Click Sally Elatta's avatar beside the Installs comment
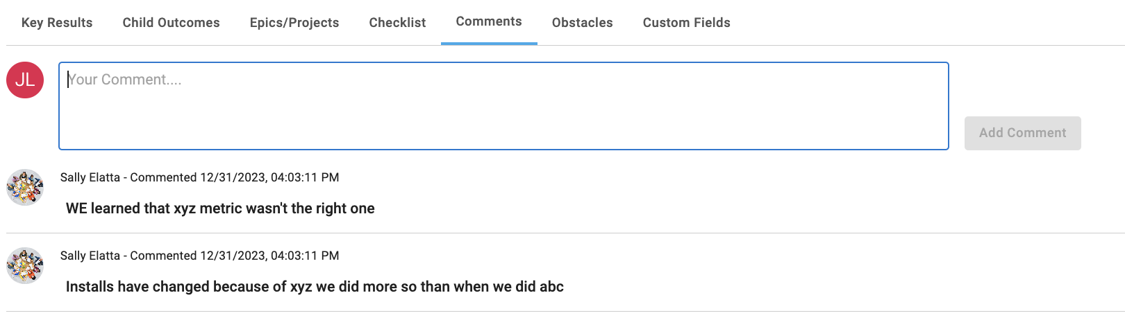 click(x=25, y=266)
